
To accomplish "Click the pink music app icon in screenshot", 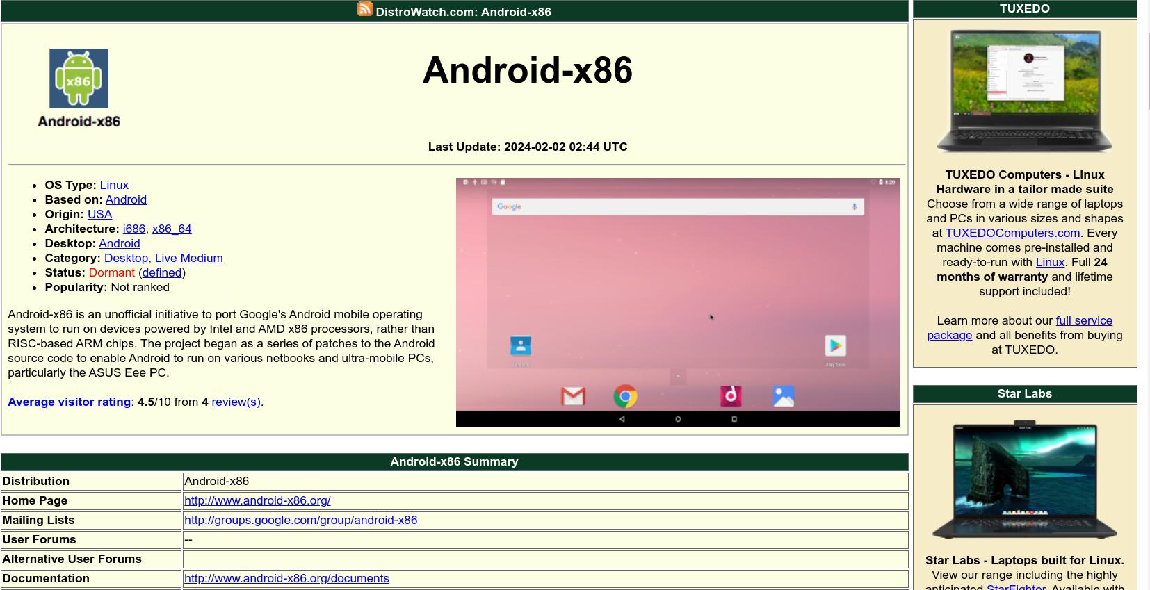I will 731,396.
